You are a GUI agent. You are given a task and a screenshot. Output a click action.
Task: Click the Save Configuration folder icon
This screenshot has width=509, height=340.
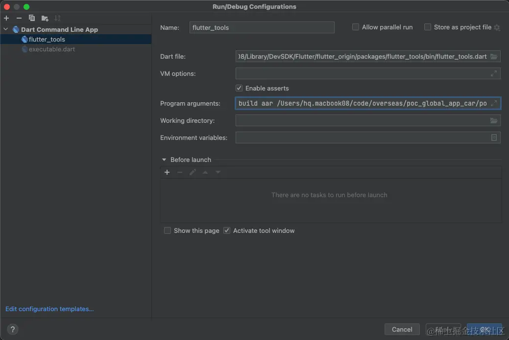pos(45,18)
